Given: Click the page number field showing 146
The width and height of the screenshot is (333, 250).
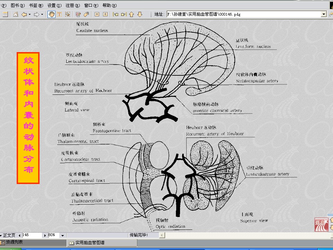Looking at the screenshot, I should pyautogui.click(x=31, y=235).
